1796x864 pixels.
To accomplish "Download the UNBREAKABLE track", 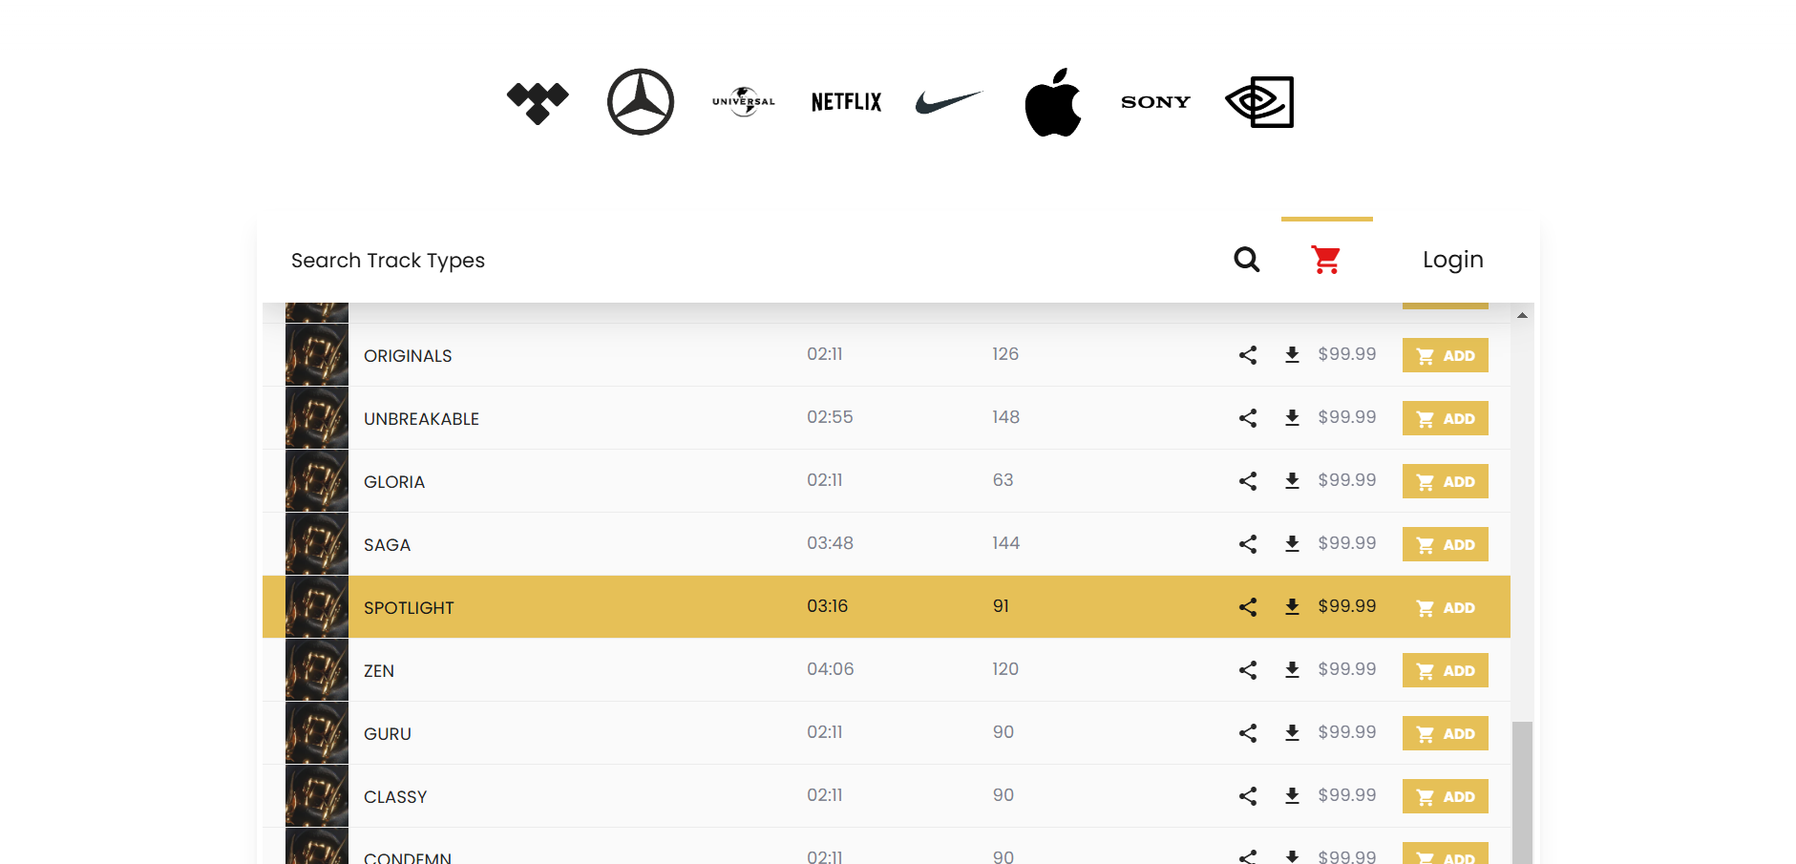I will (1292, 418).
